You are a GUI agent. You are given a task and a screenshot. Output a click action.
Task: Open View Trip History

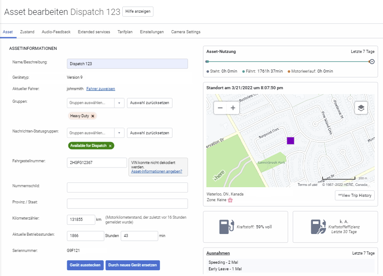pos(355,196)
